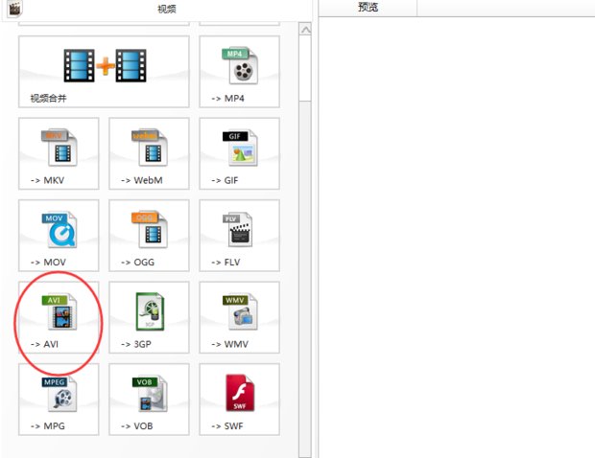Click the 预览 column header
The image size is (595, 458).
coord(369,8)
